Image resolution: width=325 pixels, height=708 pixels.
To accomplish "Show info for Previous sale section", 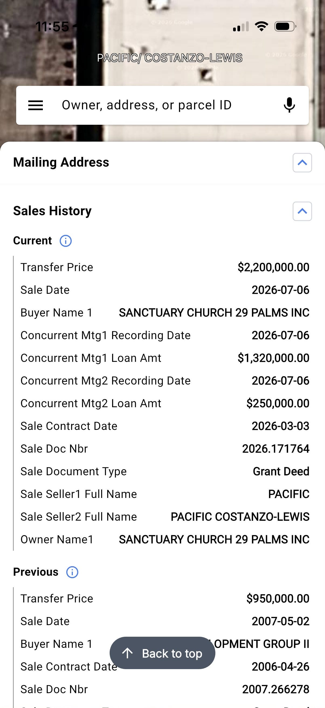I will pos(72,572).
